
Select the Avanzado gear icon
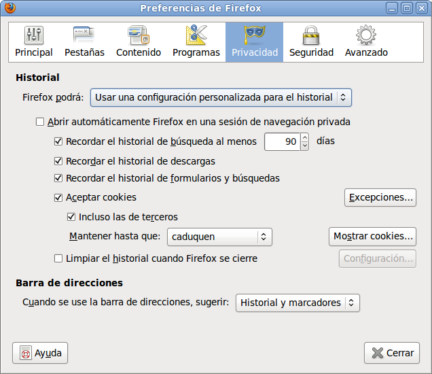[366, 35]
